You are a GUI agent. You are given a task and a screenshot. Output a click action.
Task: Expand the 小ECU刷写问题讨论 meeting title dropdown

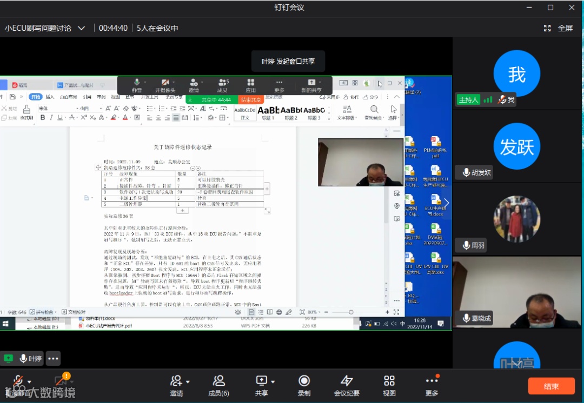[x=81, y=28]
